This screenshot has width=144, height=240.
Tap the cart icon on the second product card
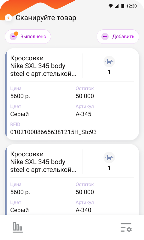pos(109,157)
